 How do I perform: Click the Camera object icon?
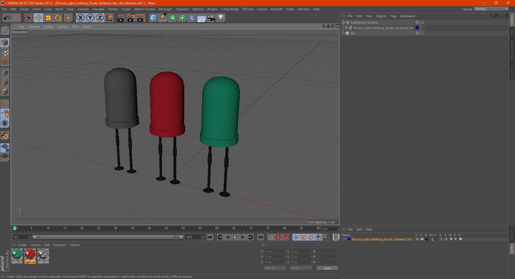coord(211,18)
